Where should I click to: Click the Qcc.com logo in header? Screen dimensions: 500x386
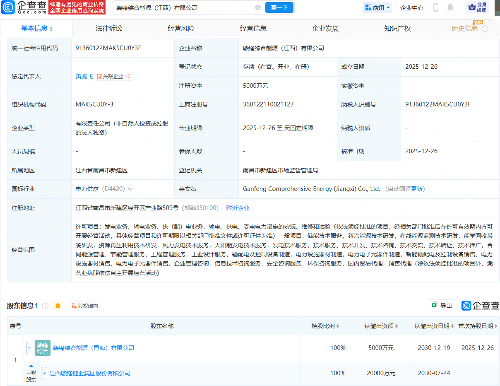click(24, 7)
